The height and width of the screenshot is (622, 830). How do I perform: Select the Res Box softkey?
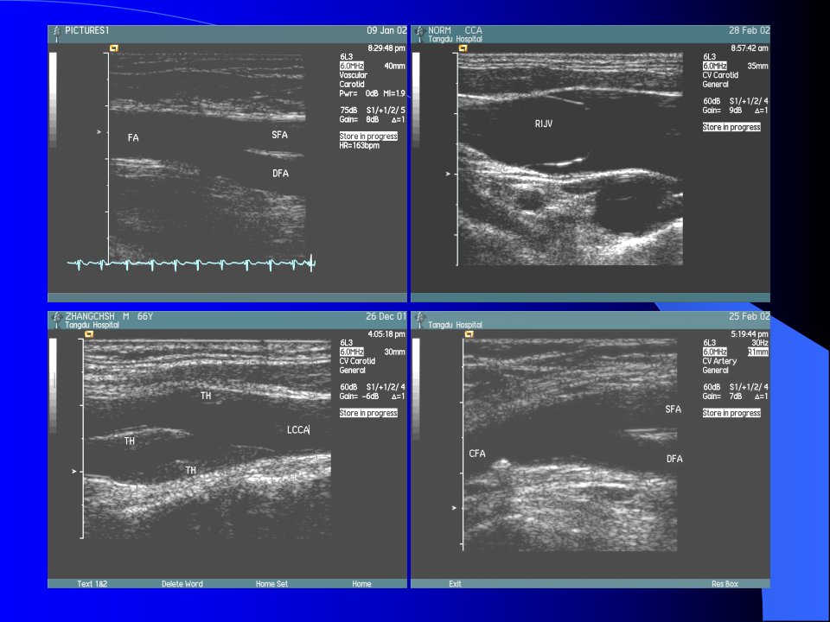(x=725, y=584)
